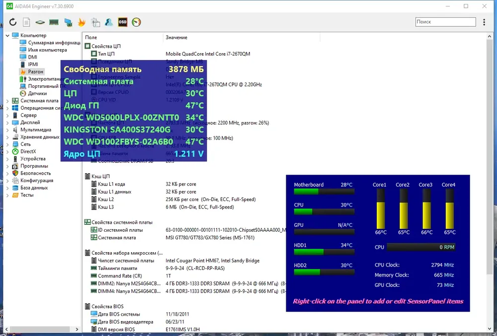Open the Report toolbar icon

[27, 22]
